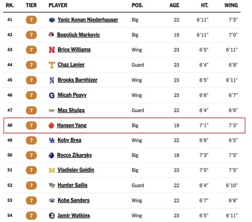Click the Michigan M logo beside Vladislav Goldin

[52, 170]
